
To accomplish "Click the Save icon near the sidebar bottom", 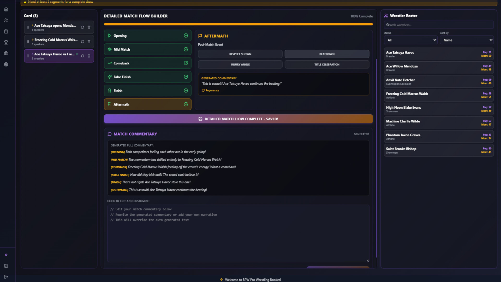I will (x=6, y=266).
